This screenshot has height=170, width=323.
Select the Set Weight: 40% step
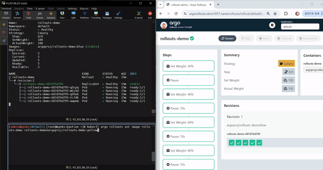(x=189, y=94)
